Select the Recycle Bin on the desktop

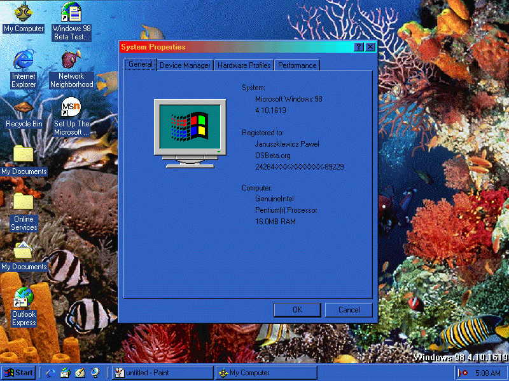click(24, 114)
